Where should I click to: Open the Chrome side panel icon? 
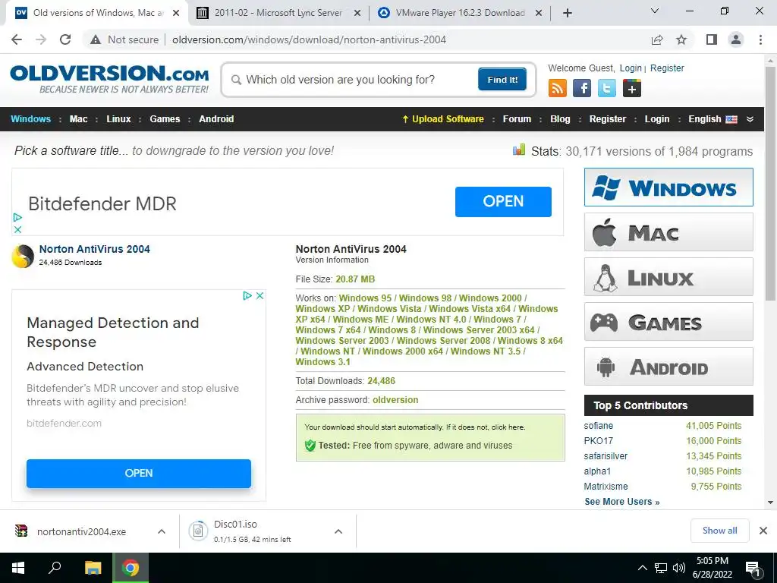[x=712, y=39]
